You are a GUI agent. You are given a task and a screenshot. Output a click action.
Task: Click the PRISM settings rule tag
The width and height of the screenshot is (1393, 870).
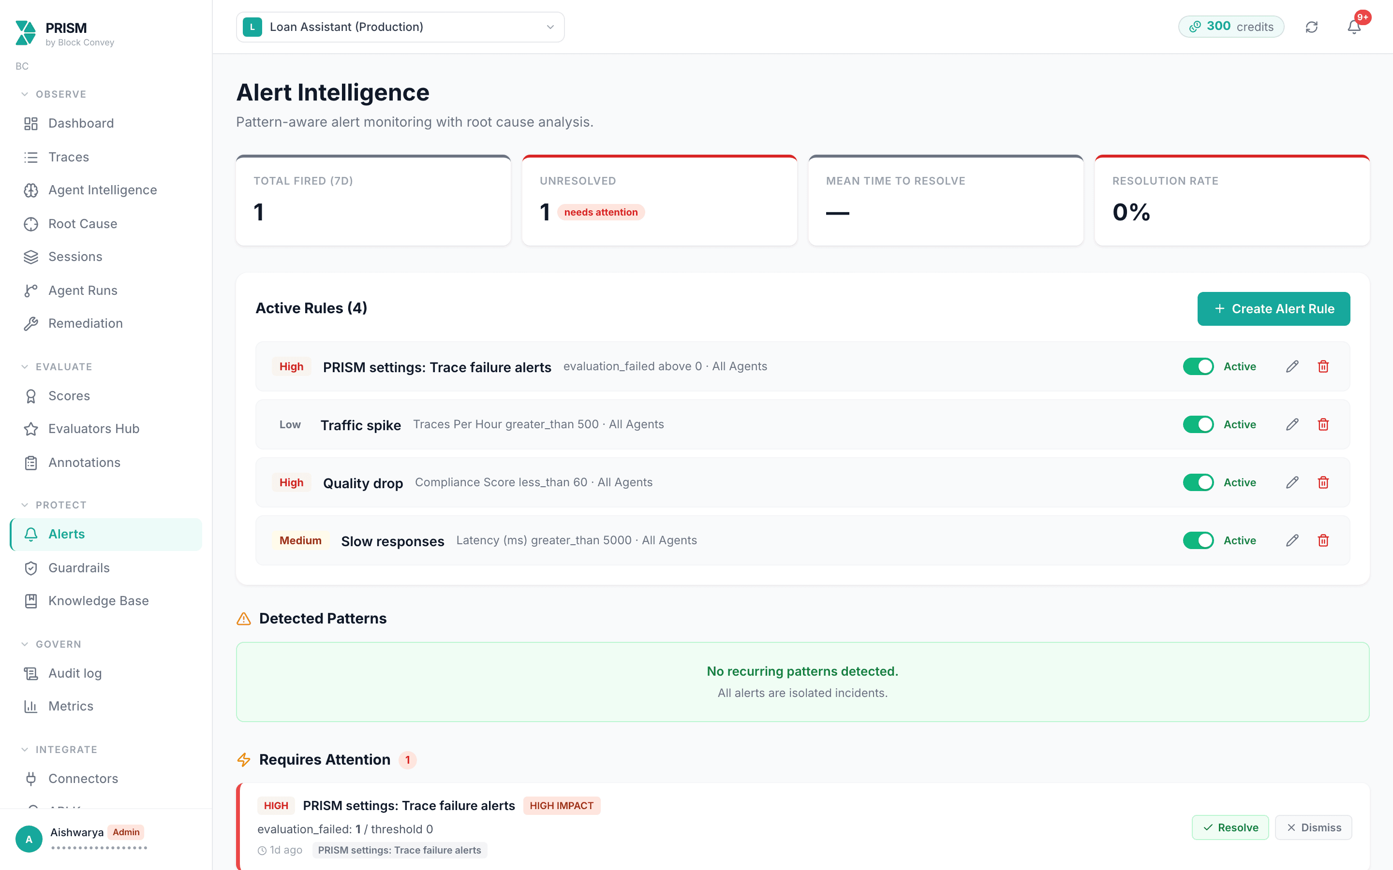[400, 851]
